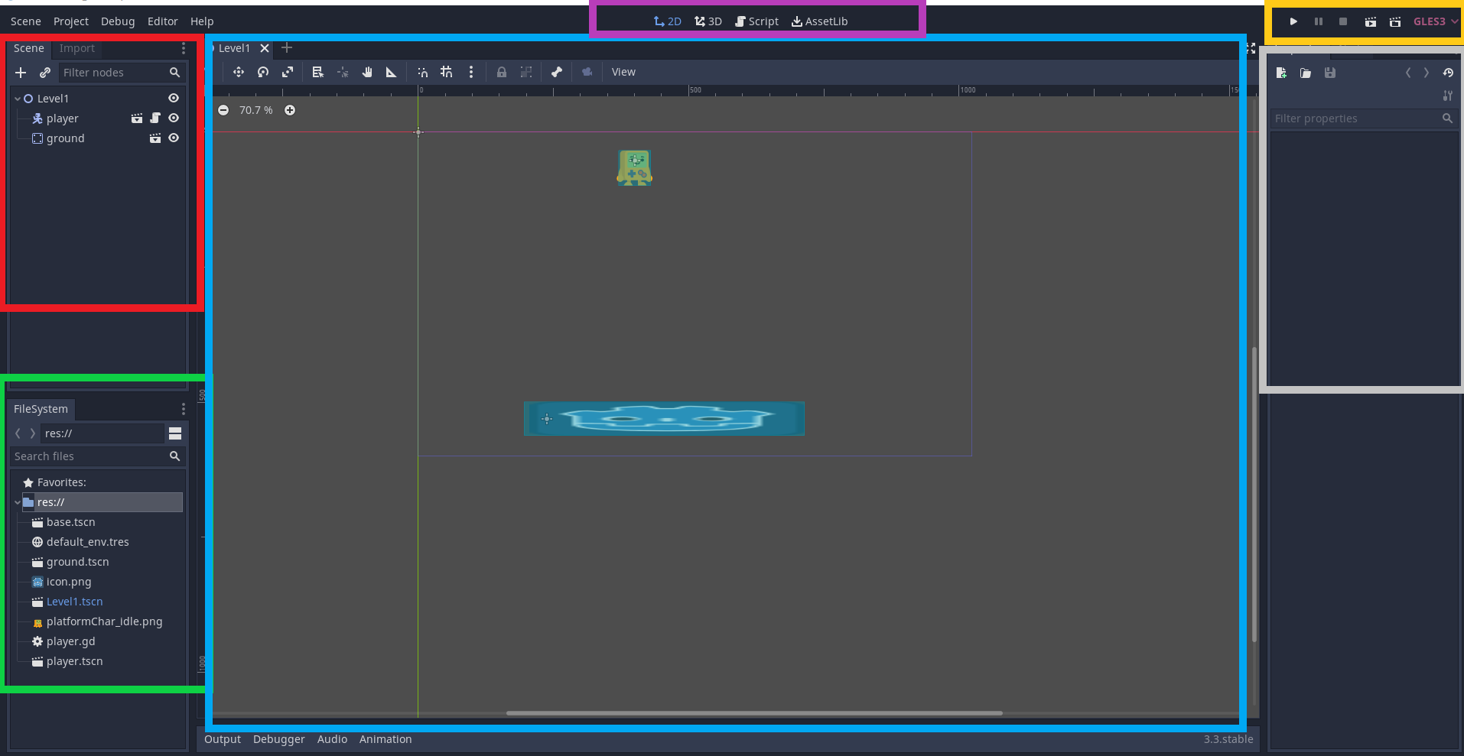Pause the running scene
1464x756 pixels.
[x=1319, y=21]
